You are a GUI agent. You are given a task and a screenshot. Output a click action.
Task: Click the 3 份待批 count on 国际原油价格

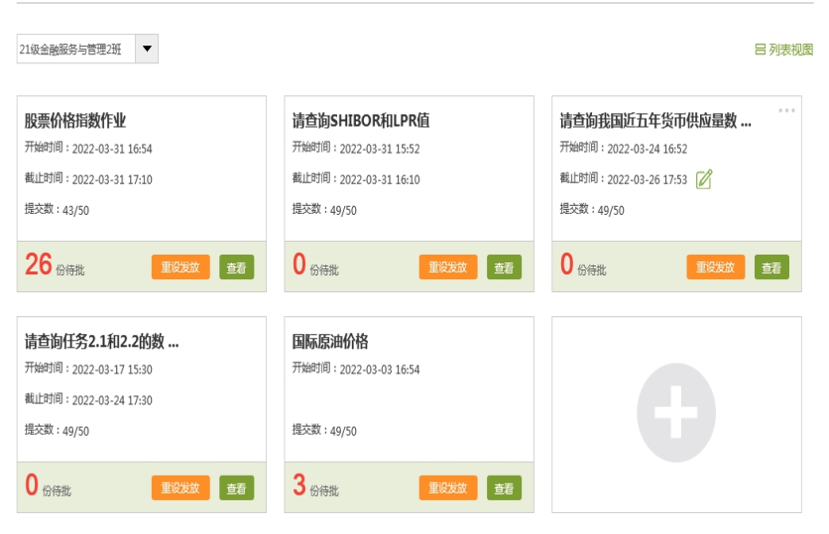315,486
